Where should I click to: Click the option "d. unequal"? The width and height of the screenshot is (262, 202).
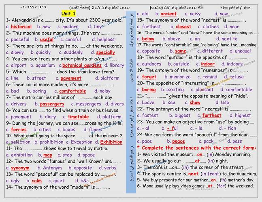pyautogui.click(x=240, y=51)
